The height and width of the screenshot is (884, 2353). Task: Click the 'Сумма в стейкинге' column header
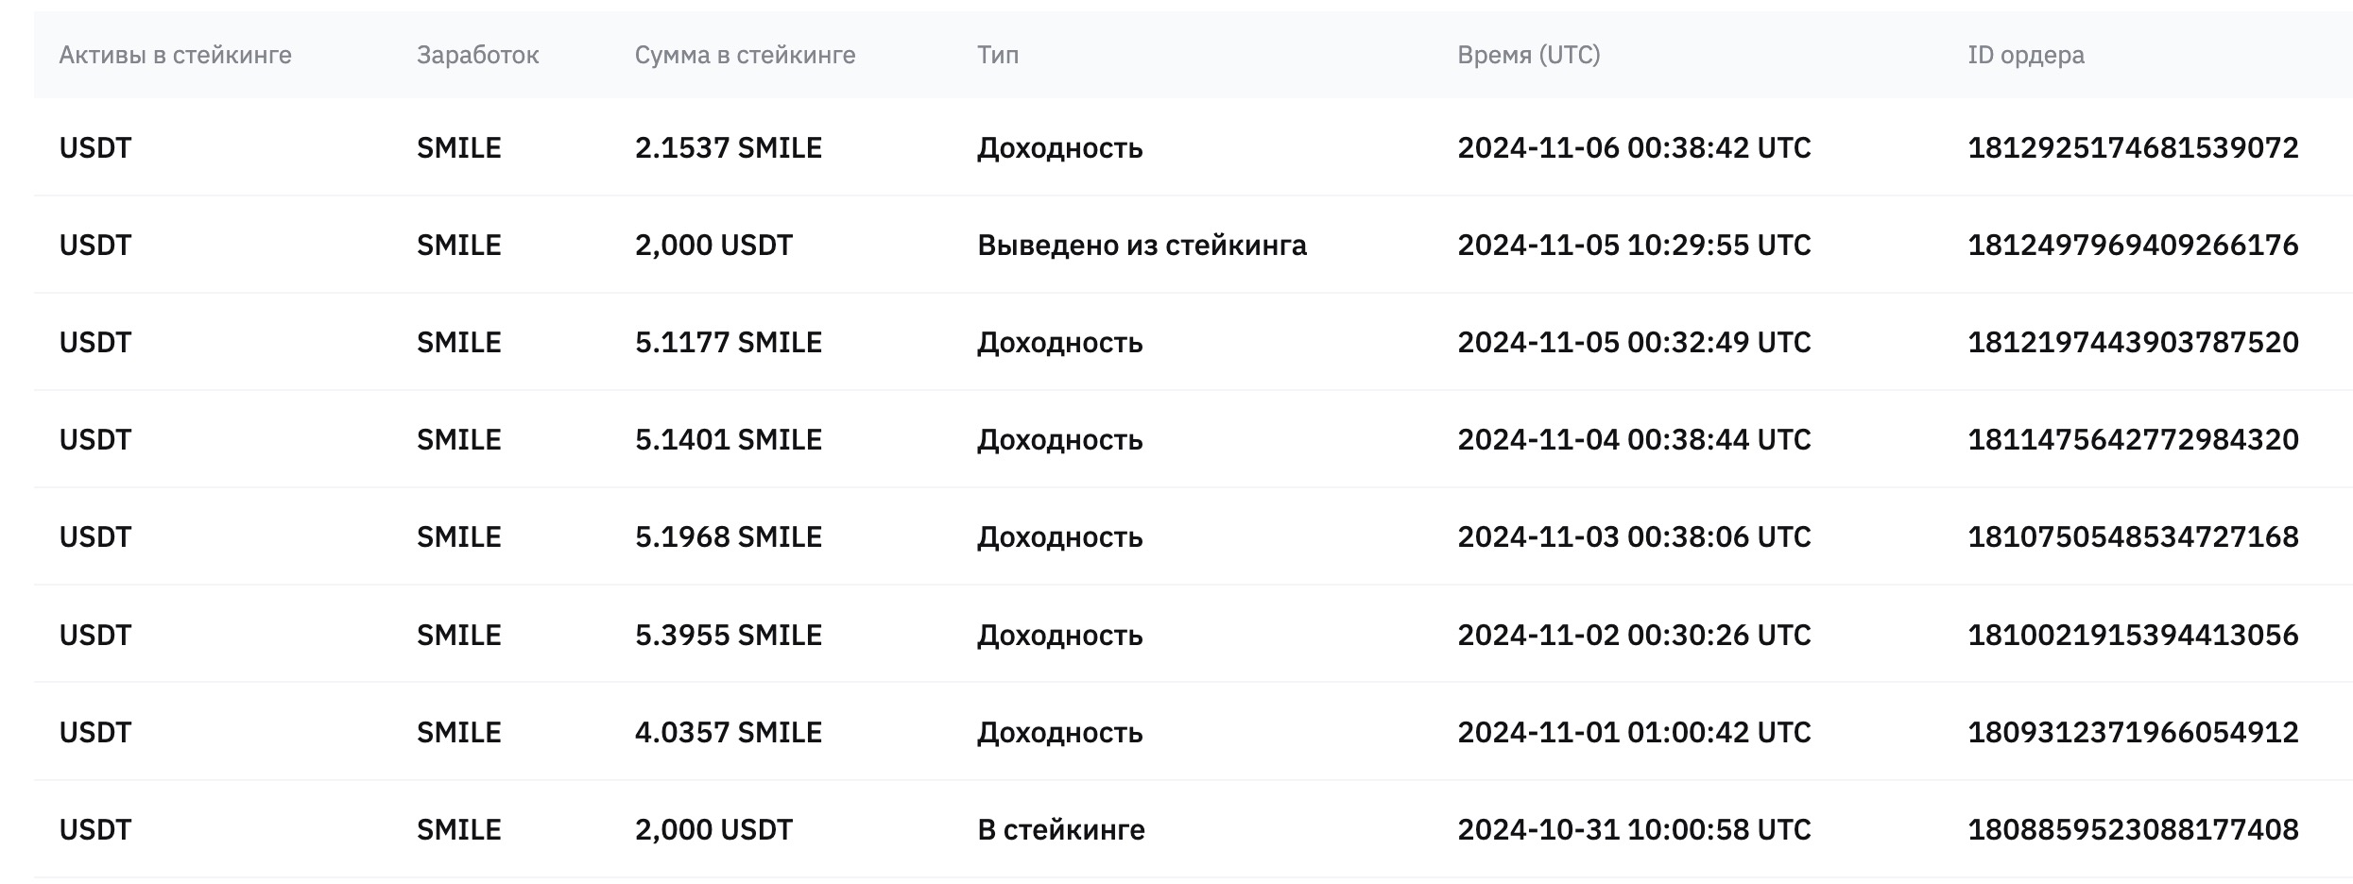click(745, 55)
